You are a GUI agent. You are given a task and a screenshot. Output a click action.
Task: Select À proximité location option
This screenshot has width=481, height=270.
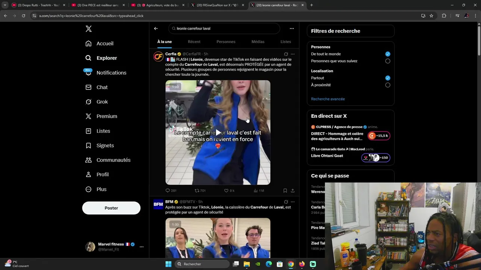(388, 85)
